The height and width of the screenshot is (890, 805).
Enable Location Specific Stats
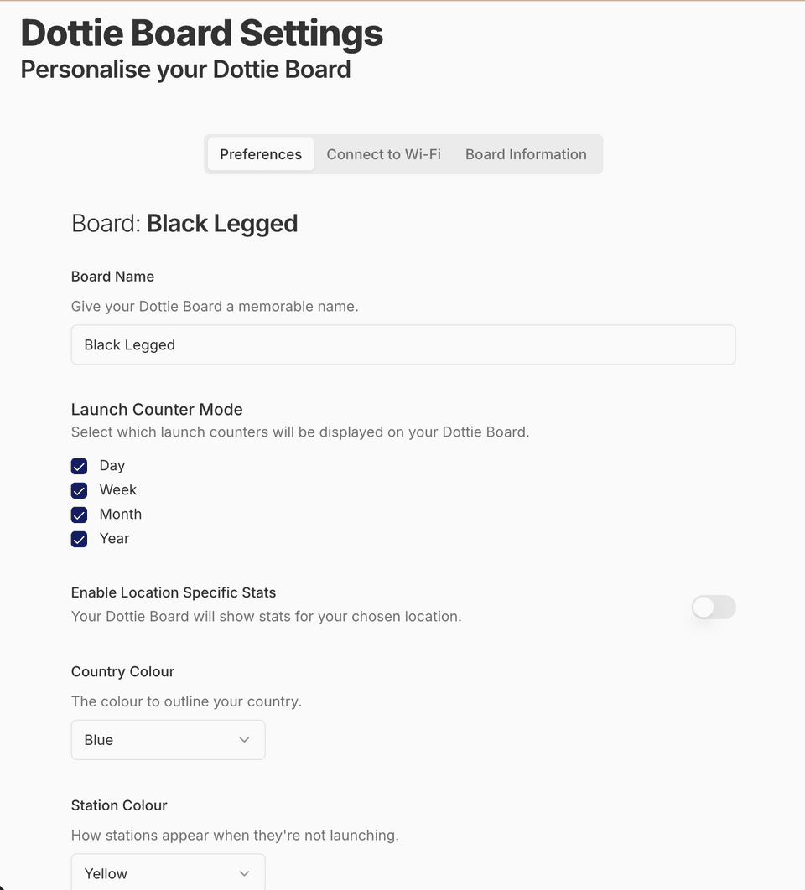tap(713, 607)
